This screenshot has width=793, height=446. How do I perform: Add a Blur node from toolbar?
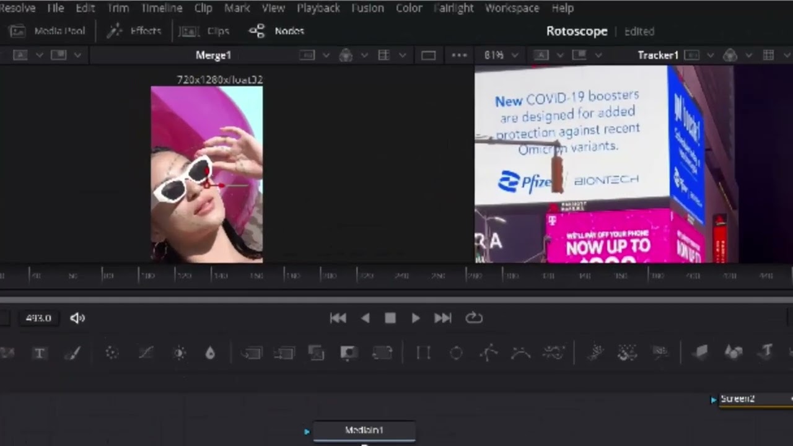click(210, 353)
